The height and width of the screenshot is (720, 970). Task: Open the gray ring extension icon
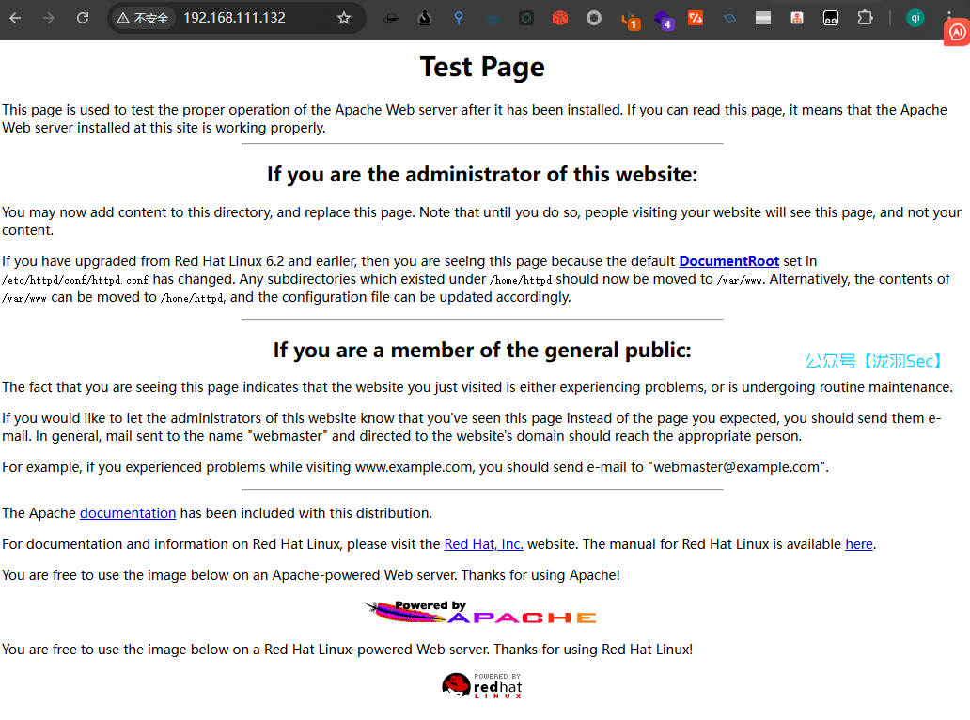pyautogui.click(x=594, y=18)
